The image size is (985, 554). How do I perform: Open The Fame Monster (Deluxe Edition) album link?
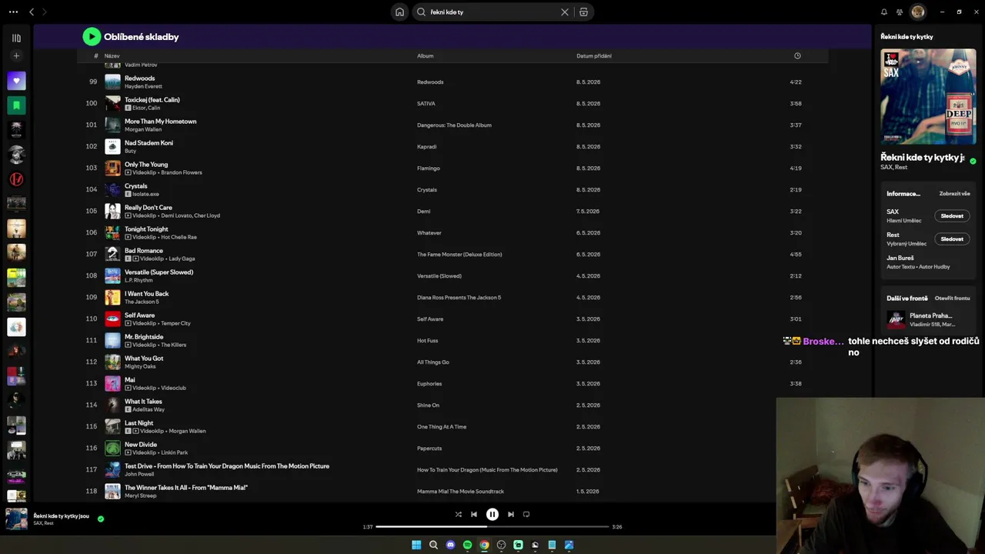(x=459, y=255)
